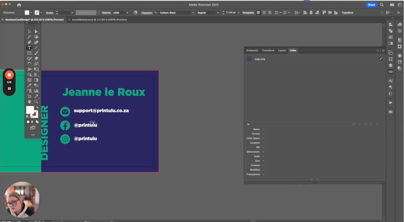This screenshot has width=404, height=222.
Task: Set color mode to Gradient
Action: [33, 122]
